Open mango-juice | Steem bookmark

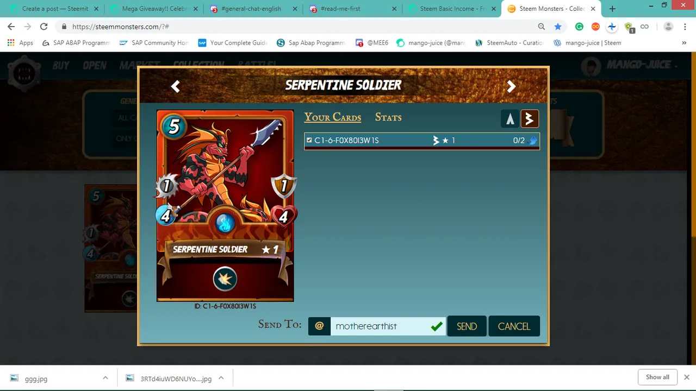587,43
